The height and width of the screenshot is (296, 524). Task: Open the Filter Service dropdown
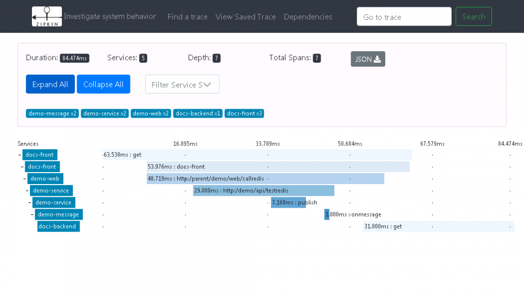pyautogui.click(x=182, y=84)
